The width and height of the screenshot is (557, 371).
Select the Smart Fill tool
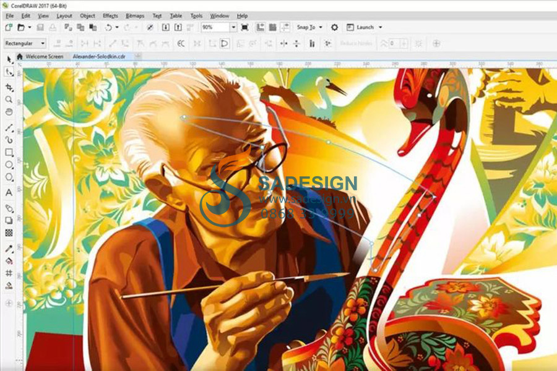coord(9,286)
